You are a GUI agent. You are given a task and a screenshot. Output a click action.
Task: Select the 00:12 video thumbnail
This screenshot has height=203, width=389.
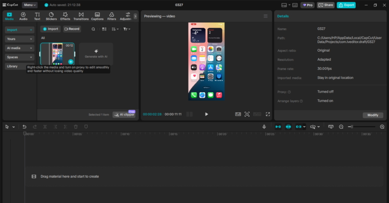(x=57, y=54)
